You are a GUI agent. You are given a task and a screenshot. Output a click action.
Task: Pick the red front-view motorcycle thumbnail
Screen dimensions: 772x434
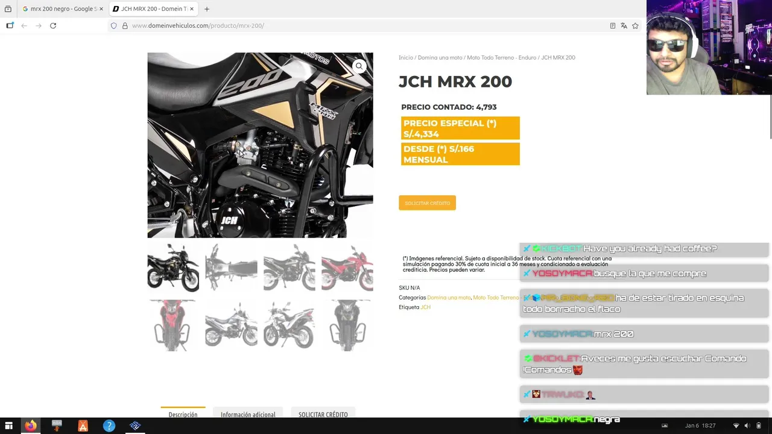[x=173, y=325]
